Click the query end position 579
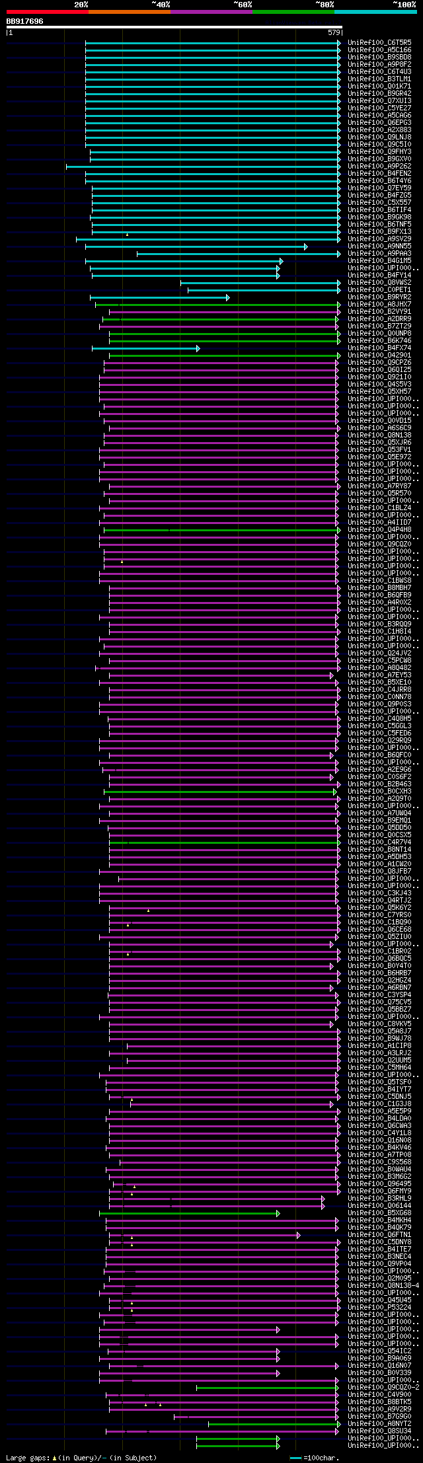This screenshot has width=423, height=1463. point(334,32)
